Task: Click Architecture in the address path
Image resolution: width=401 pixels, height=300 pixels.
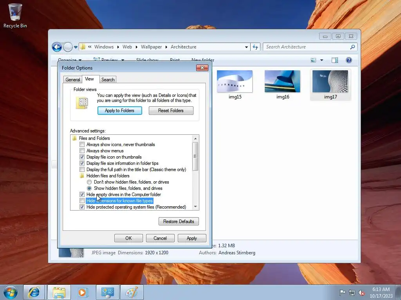Action: tap(184, 47)
